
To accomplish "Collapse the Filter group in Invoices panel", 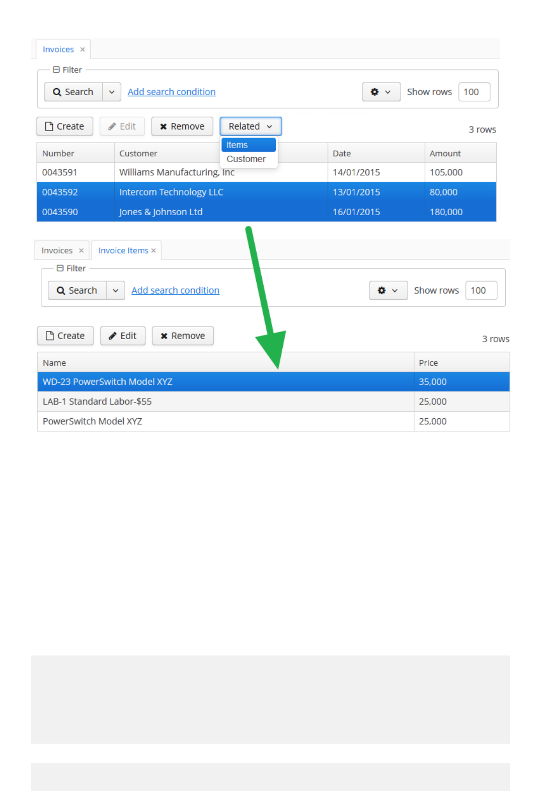I will [x=56, y=70].
